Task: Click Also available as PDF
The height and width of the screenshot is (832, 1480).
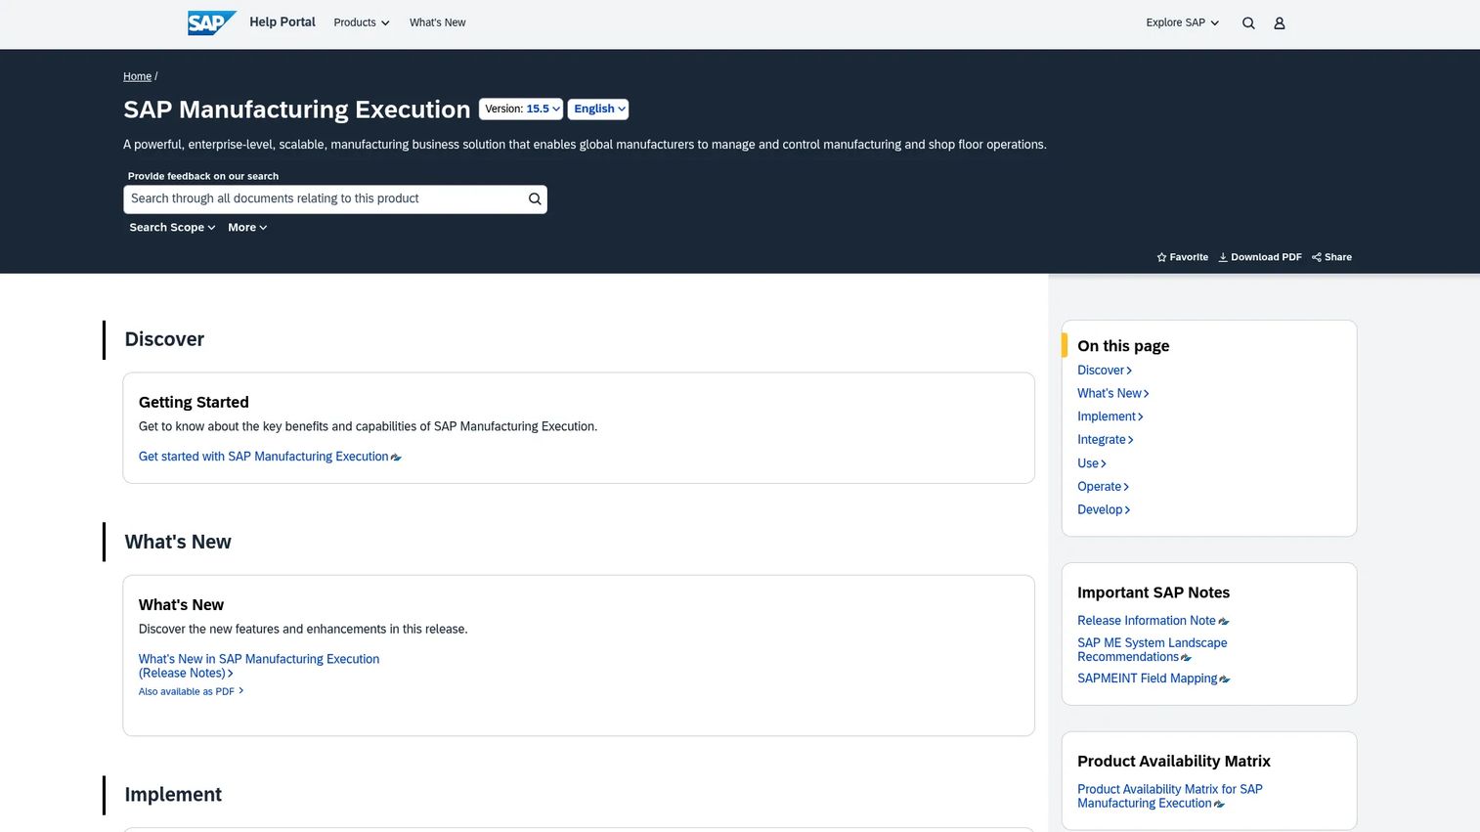Action: (191, 691)
